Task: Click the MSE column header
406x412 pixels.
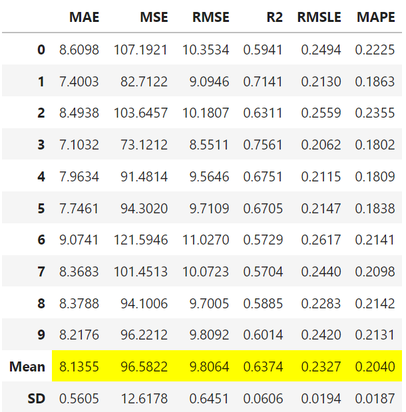Action: point(154,17)
